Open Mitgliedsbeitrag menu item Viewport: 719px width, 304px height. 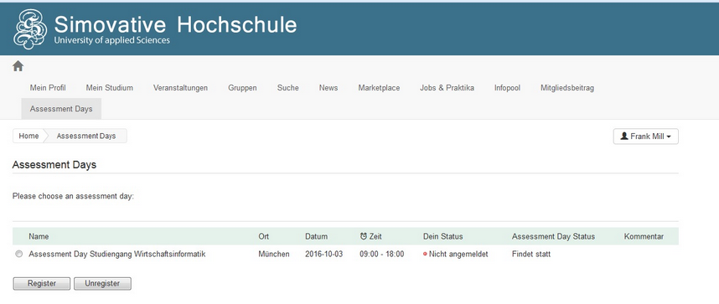pos(566,88)
